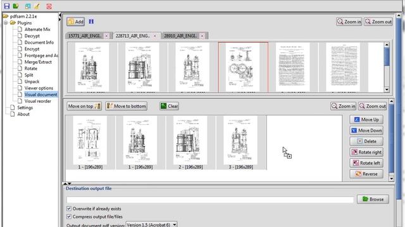Open the Split plugin
Viewport: 405px width, 227px height.
[28, 75]
